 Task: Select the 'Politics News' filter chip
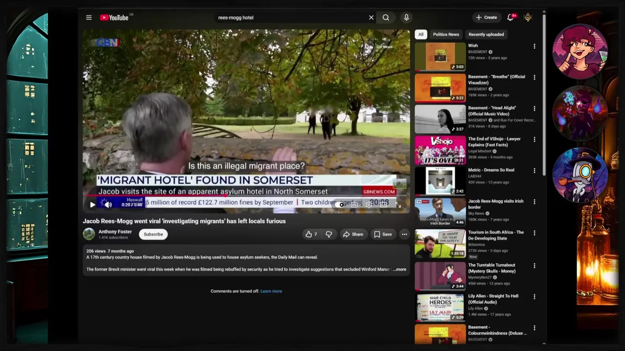click(x=446, y=35)
